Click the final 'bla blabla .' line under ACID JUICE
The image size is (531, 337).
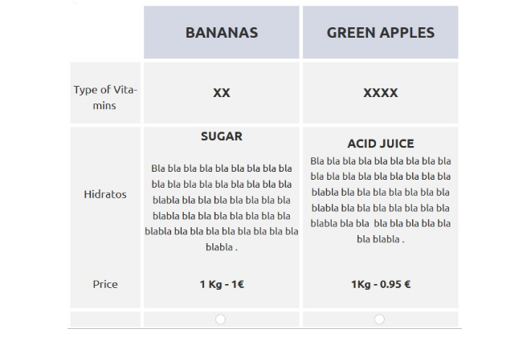click(380, 239)
